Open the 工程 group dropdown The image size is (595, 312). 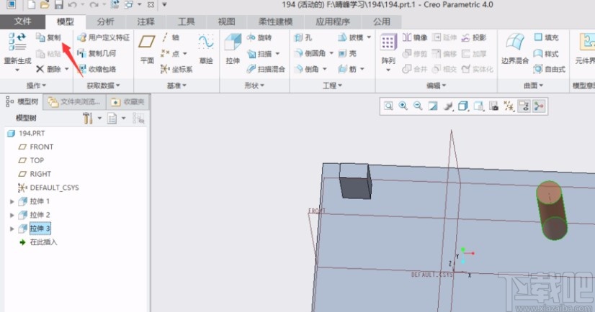coord(332,86)
